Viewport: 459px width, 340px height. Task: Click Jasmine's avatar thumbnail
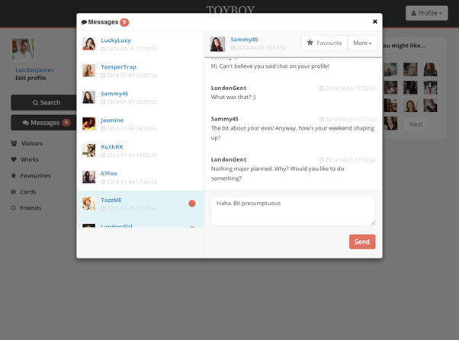(88, 123)
